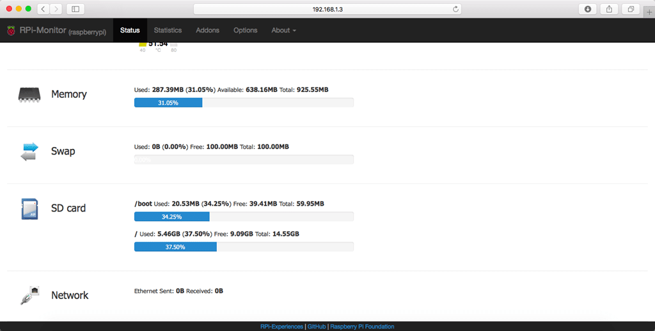Click the Memory 31.05% progress bar
655x331 pixels.
tap(244, 103)
